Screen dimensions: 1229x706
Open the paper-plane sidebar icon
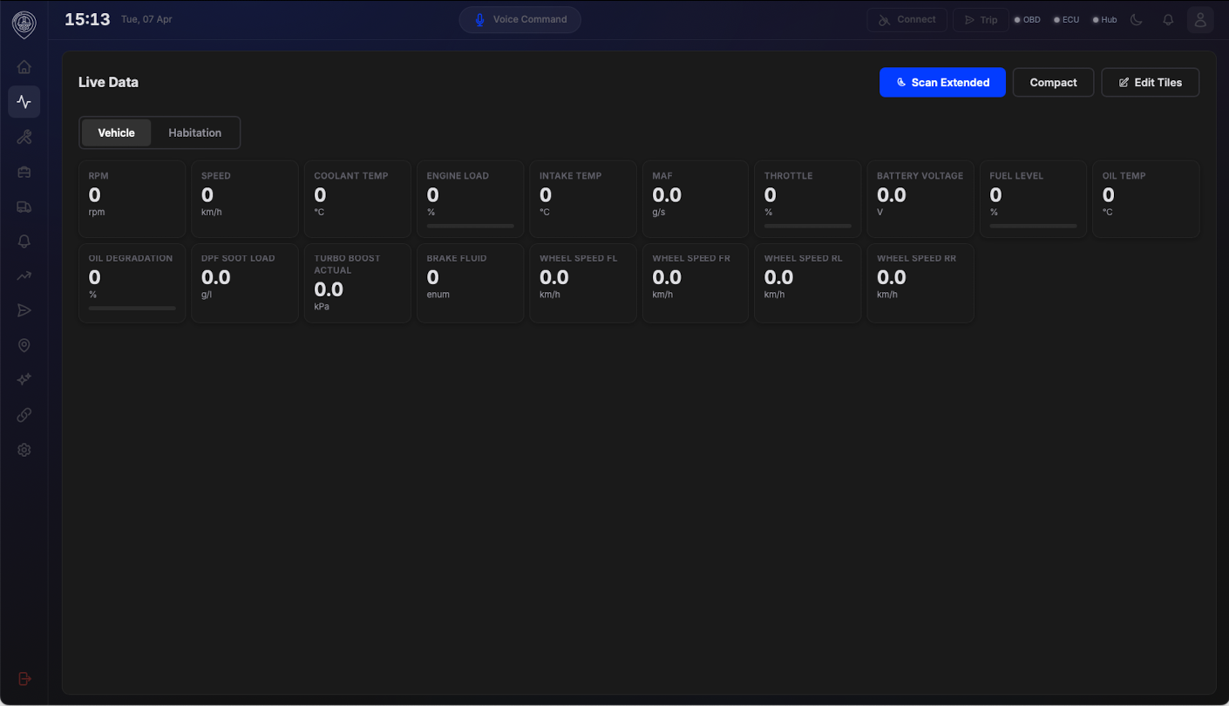point(24,311)
